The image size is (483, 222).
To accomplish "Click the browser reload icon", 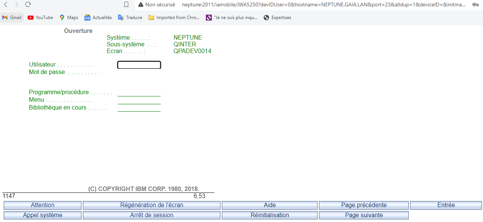I will click(x=28, y=4).
